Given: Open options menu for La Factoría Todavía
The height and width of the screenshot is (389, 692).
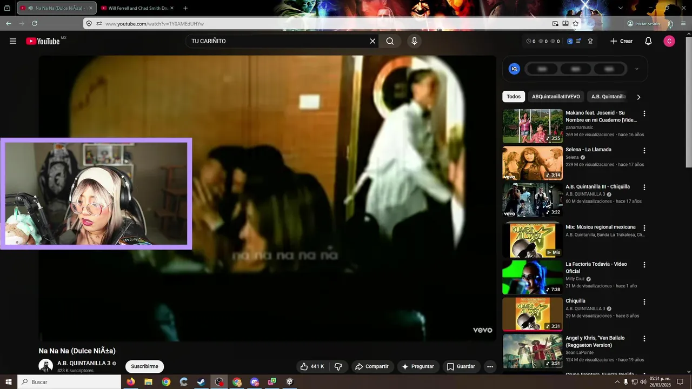Looking at the screenshot, I should point(644,265).
